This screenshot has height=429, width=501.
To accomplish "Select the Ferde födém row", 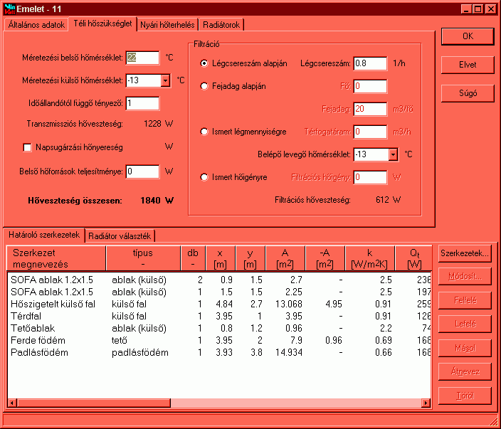I will [219, 341].
